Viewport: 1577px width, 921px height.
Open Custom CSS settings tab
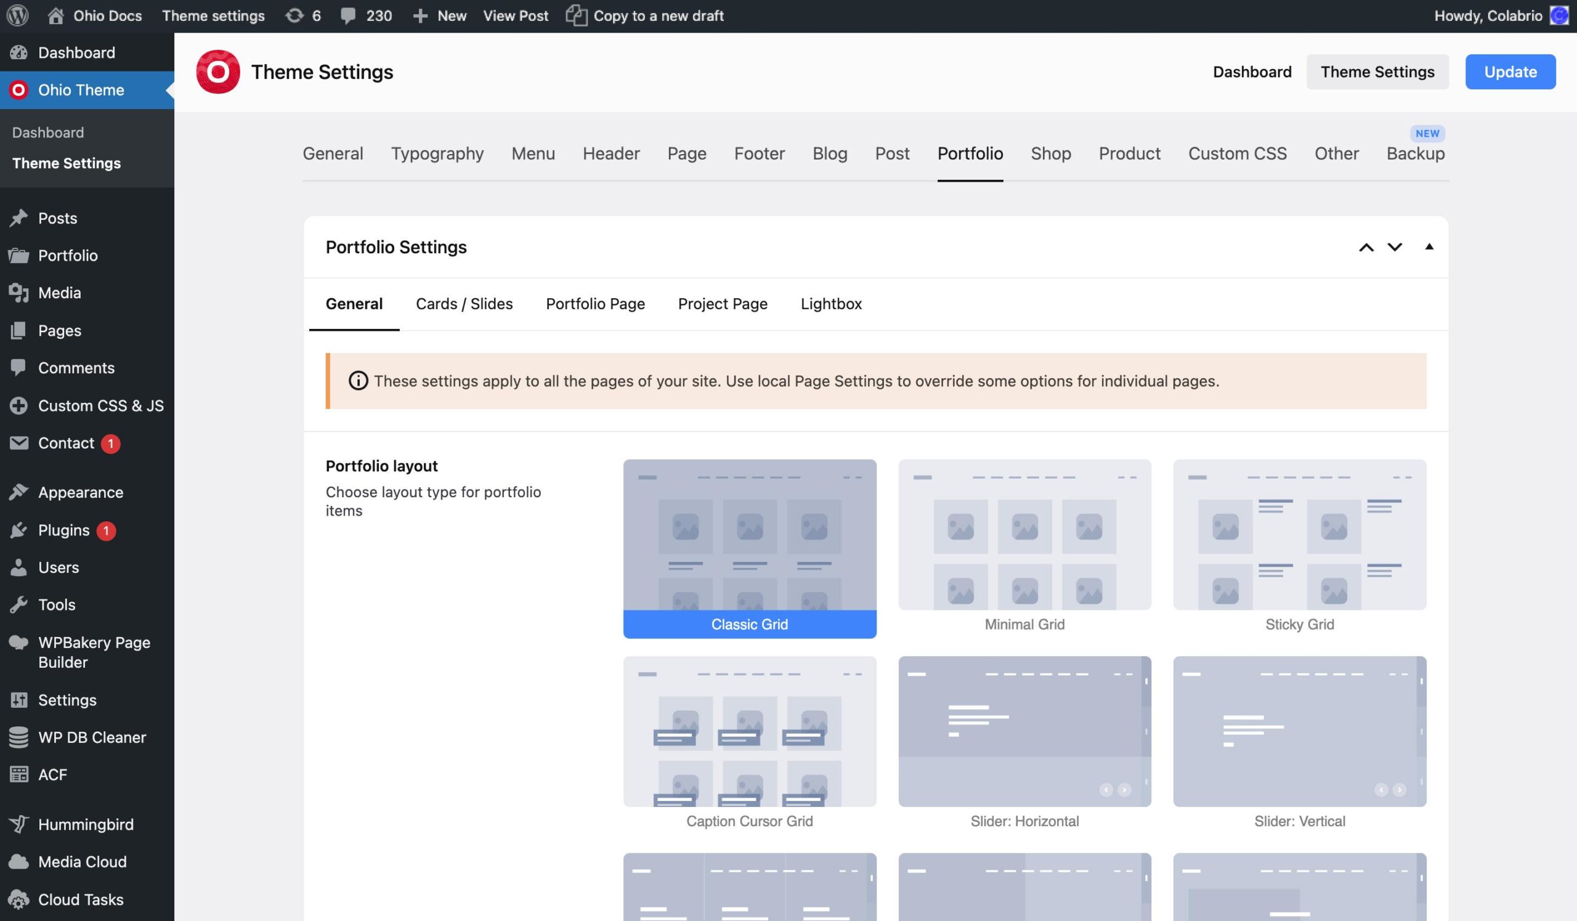(x=1237, y=154)
